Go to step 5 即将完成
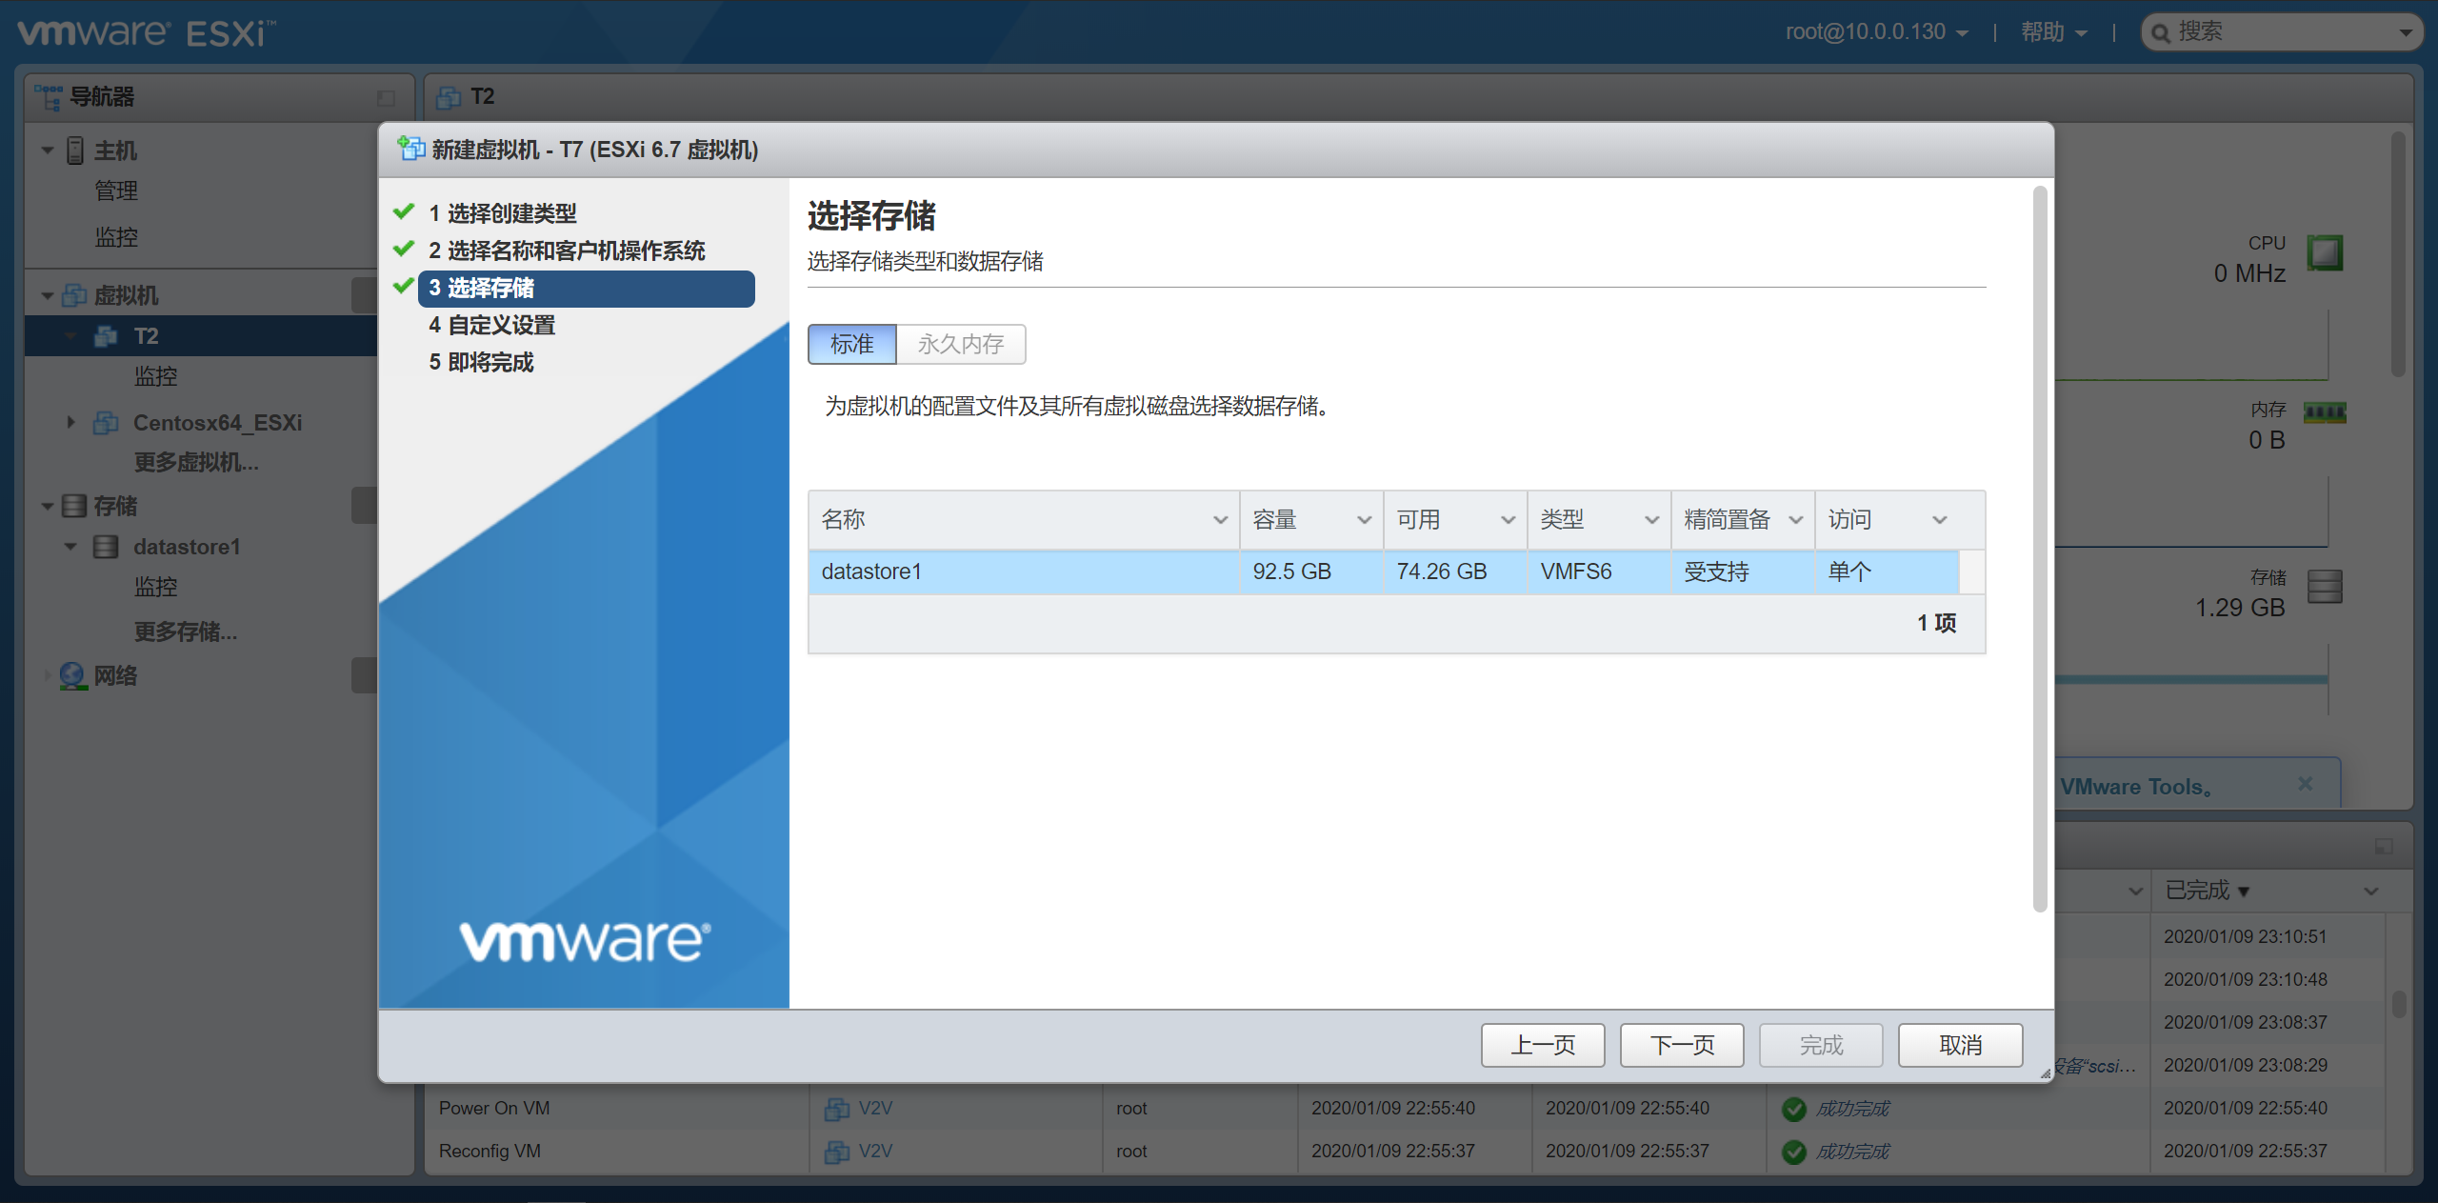 481,362
